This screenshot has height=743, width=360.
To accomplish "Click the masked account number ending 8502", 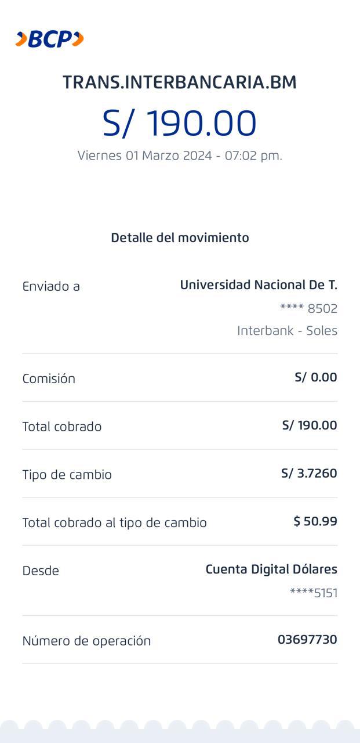I will click(x=308, y=308).
